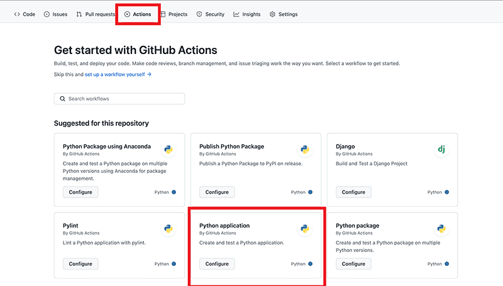The width and height of the screenshot is (503, 286).
Task: Focus the Search workflows input field
Action: (x=123, y=99)
